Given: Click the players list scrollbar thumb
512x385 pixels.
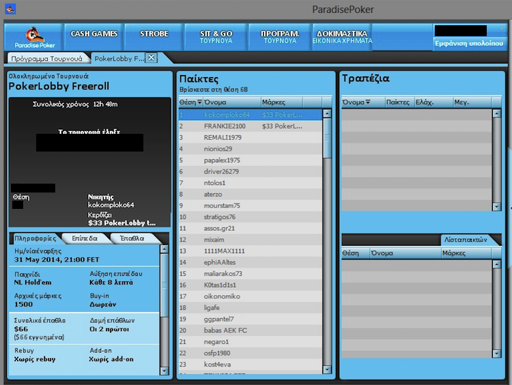Looking at the screenshot, I should [327, 138].
